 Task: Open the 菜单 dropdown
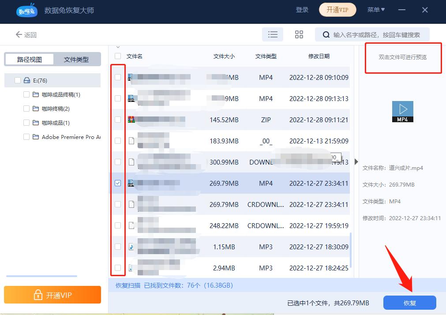[x=375, y=10]
